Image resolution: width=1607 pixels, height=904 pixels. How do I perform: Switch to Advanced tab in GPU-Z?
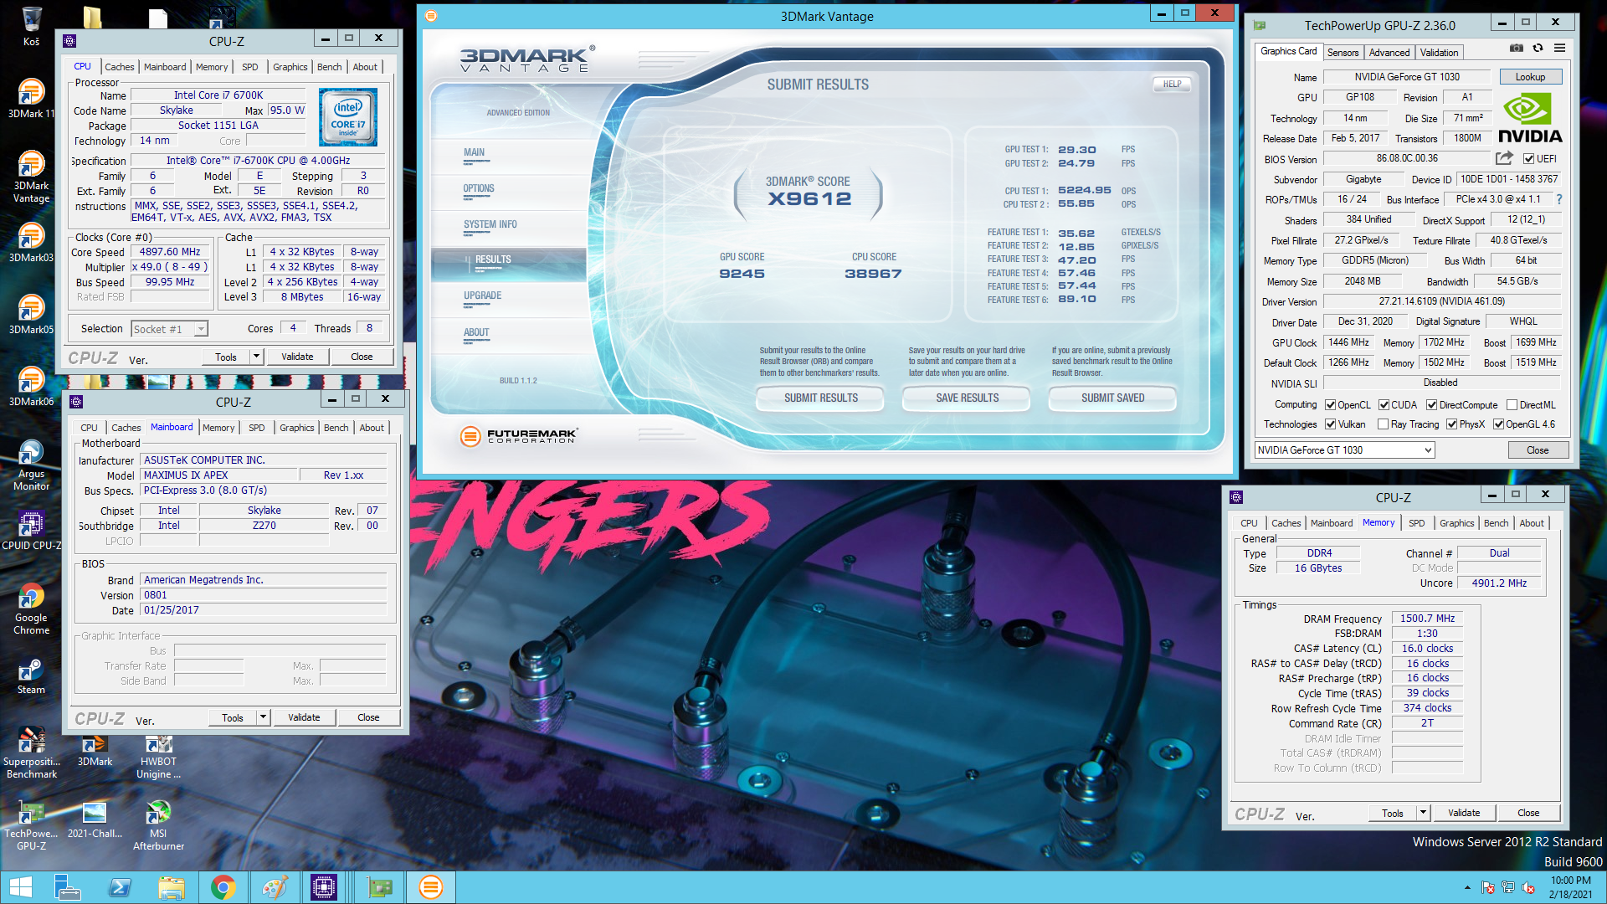click(x=1389, y=52)
